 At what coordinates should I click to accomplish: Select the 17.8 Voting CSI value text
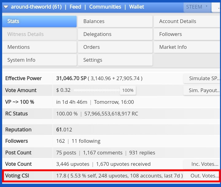click(61, 176)
